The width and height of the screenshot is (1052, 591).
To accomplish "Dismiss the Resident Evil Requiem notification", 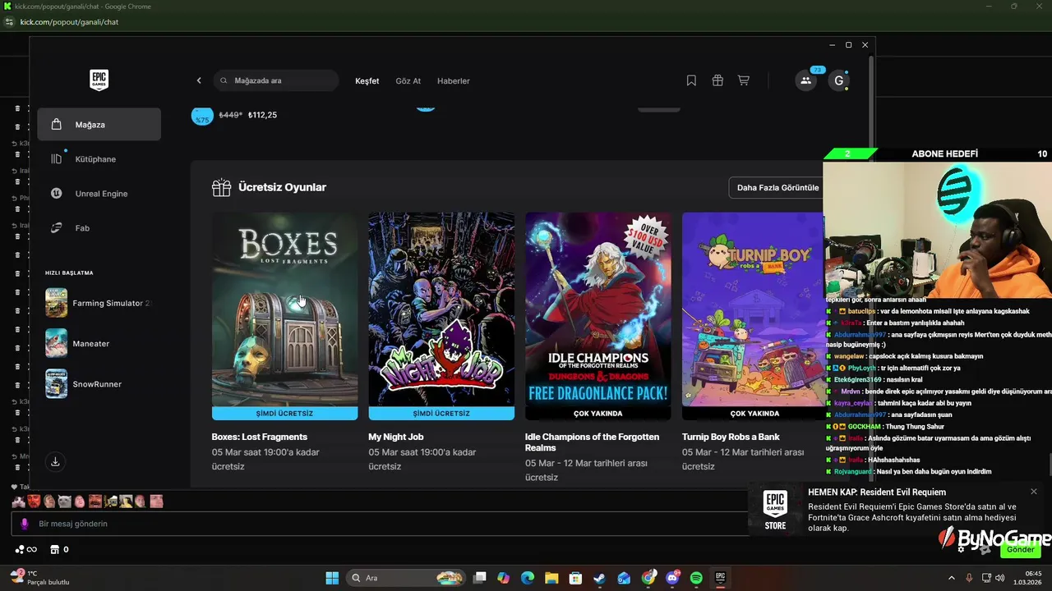I will pyautogui.click(x=1033, y=492).
